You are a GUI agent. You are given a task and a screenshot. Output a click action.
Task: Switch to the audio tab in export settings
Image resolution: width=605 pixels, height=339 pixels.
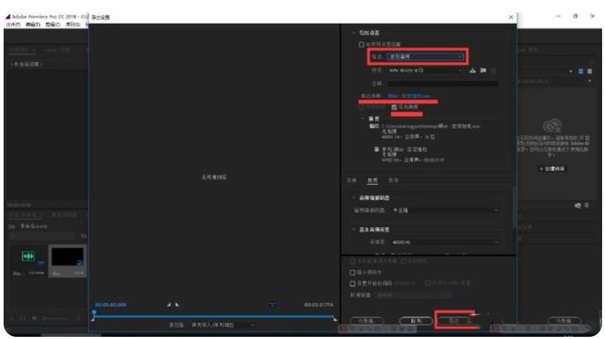point(372,180)
